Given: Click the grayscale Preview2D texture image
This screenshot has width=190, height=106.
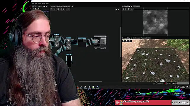Looking at the screenshot, I should point(155,22).
